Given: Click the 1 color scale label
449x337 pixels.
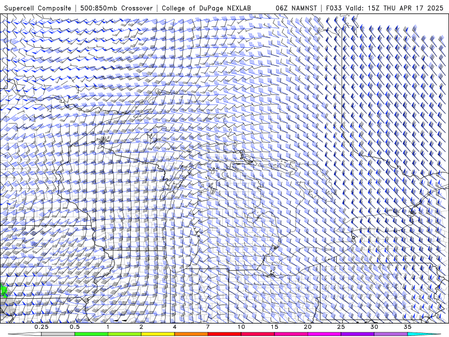Looking at the screenshot, I should click(x=108, y=327).
